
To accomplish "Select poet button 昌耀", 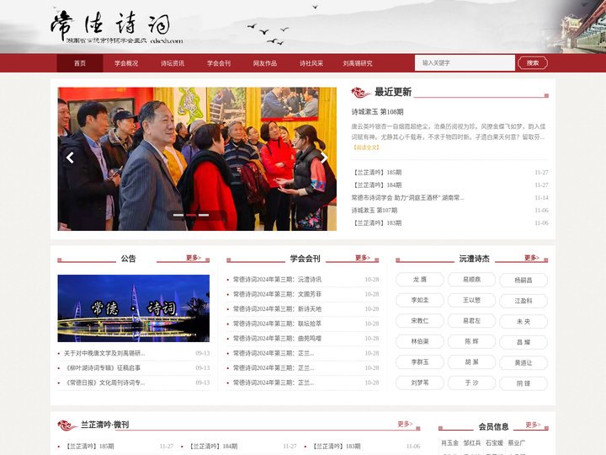I will click(524, 342).
